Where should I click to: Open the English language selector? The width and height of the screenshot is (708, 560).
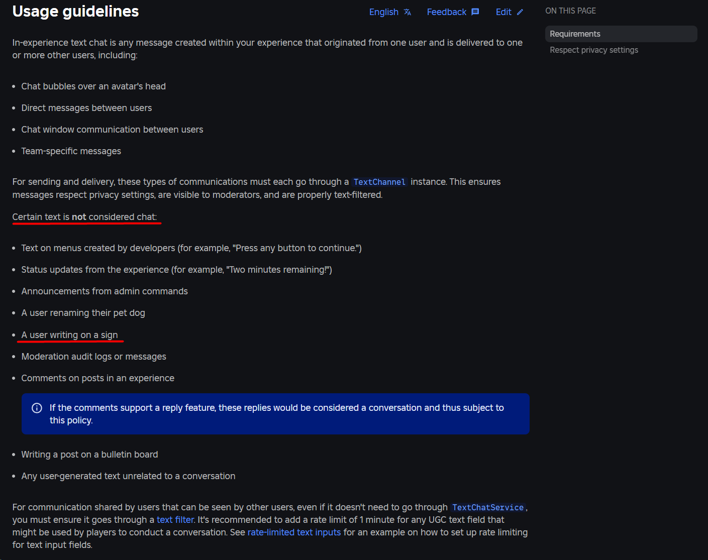tap(384, 12)
